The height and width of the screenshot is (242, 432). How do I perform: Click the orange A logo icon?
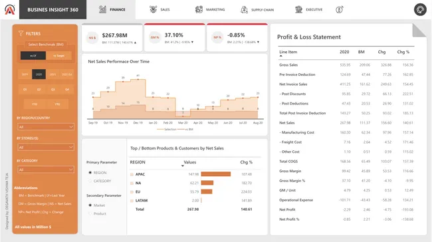tap(10, 9)
